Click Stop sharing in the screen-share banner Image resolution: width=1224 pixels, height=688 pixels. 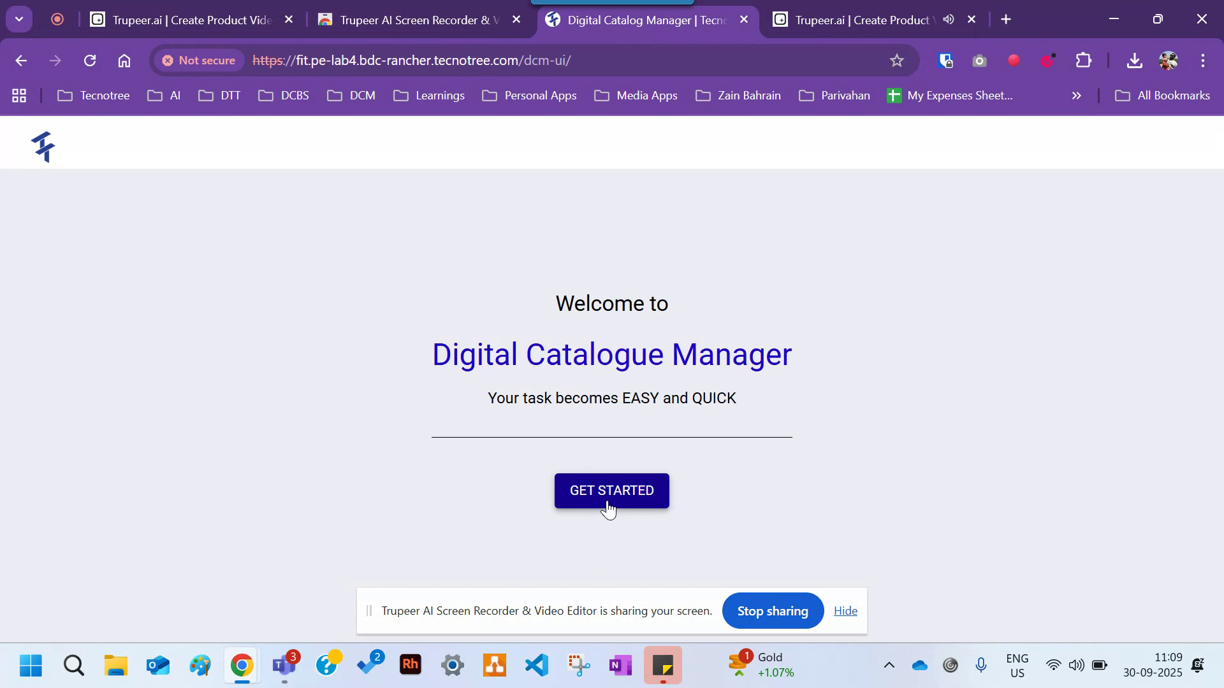coord(772,610)
